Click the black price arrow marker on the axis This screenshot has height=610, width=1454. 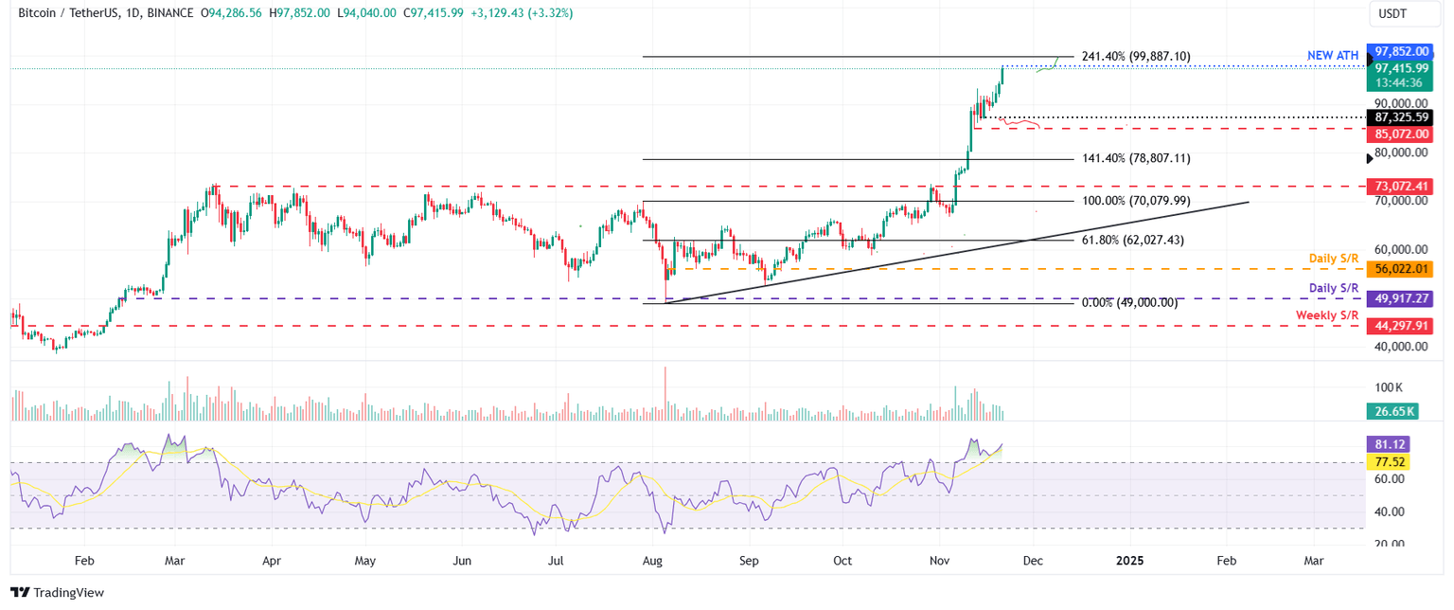pos(1370,159)
